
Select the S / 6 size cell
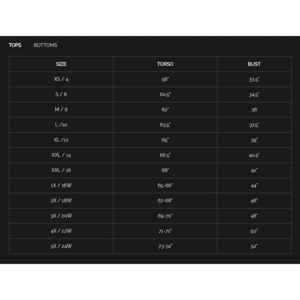61,94
